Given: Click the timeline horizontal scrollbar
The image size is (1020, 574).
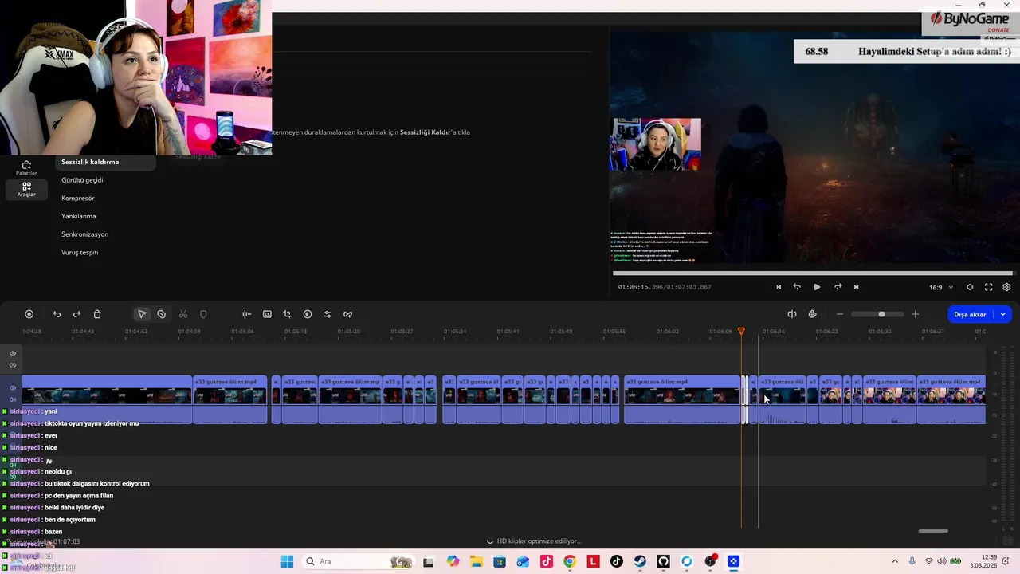Looking at the screenshot, I should tap(933, 531).
